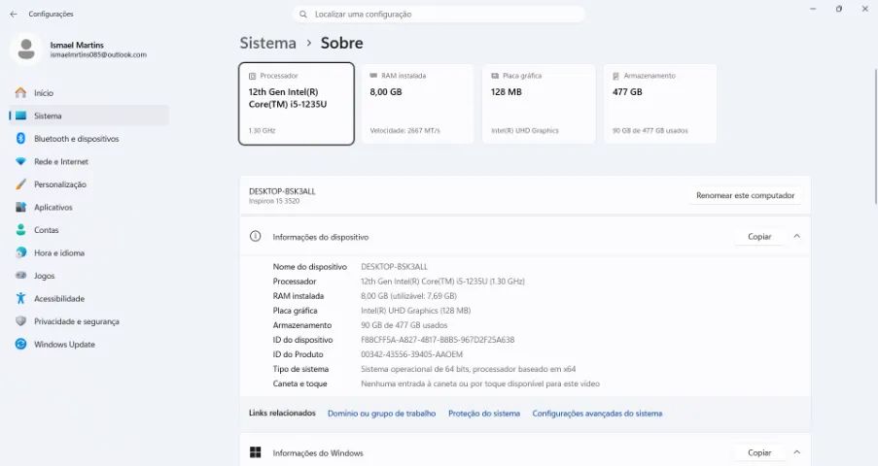Click the search magnifier icon
The height and width of the screenshot is (466, 878).
[x=303, y=14]
